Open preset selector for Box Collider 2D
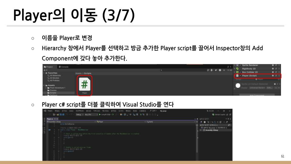The height and width of the screenshot is (164, 291). coord(276,72)
